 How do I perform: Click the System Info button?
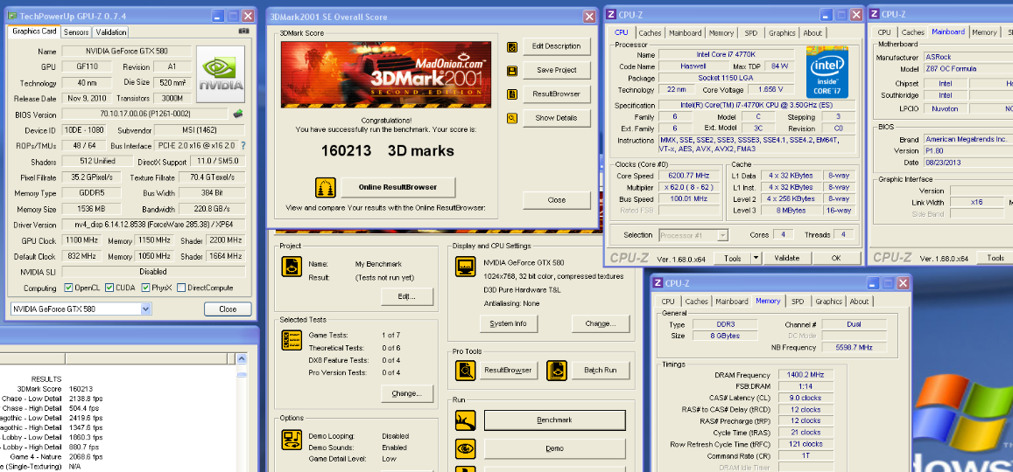509,323
